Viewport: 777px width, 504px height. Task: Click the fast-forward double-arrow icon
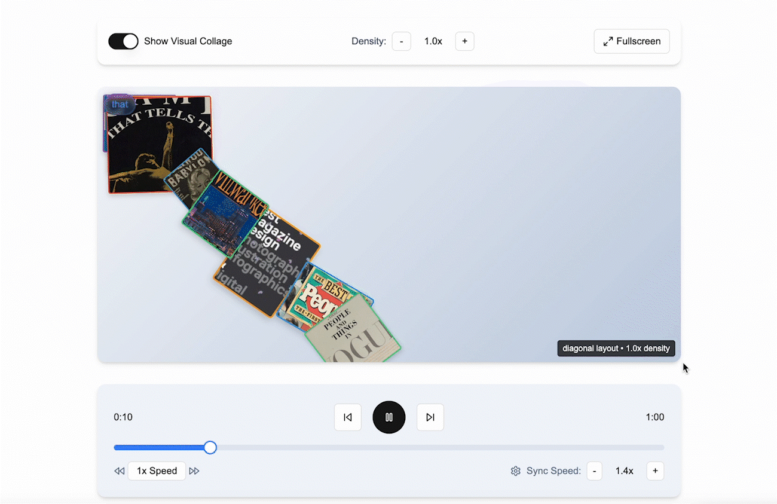pos(194,471)
